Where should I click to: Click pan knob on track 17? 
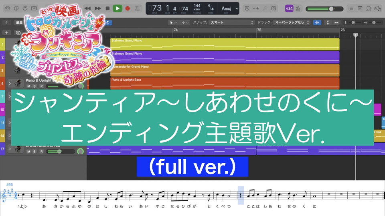(x=80, y=151)
